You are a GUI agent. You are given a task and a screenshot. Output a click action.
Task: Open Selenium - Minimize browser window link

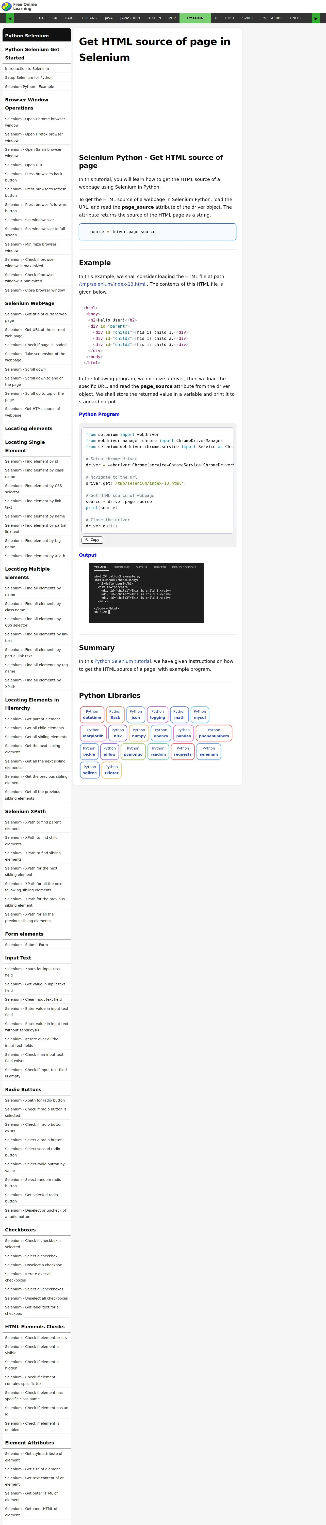coord(37,248)
